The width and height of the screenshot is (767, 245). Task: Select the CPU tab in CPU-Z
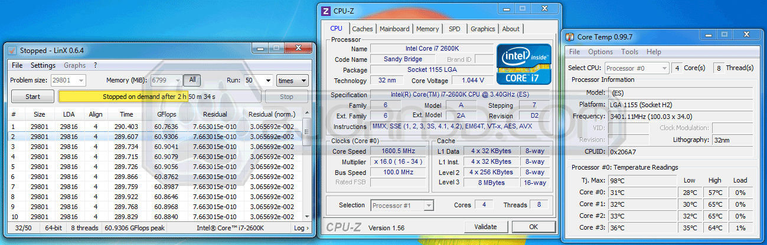(x=336, y=28)
